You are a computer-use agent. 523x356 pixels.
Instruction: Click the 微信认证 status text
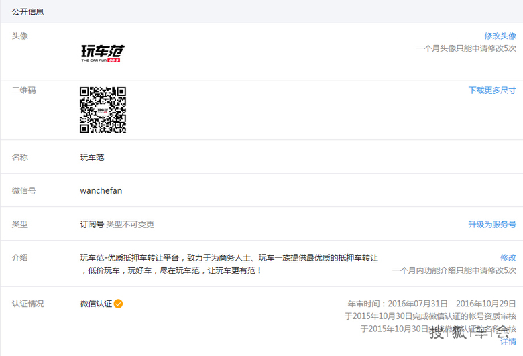(96, 304)
